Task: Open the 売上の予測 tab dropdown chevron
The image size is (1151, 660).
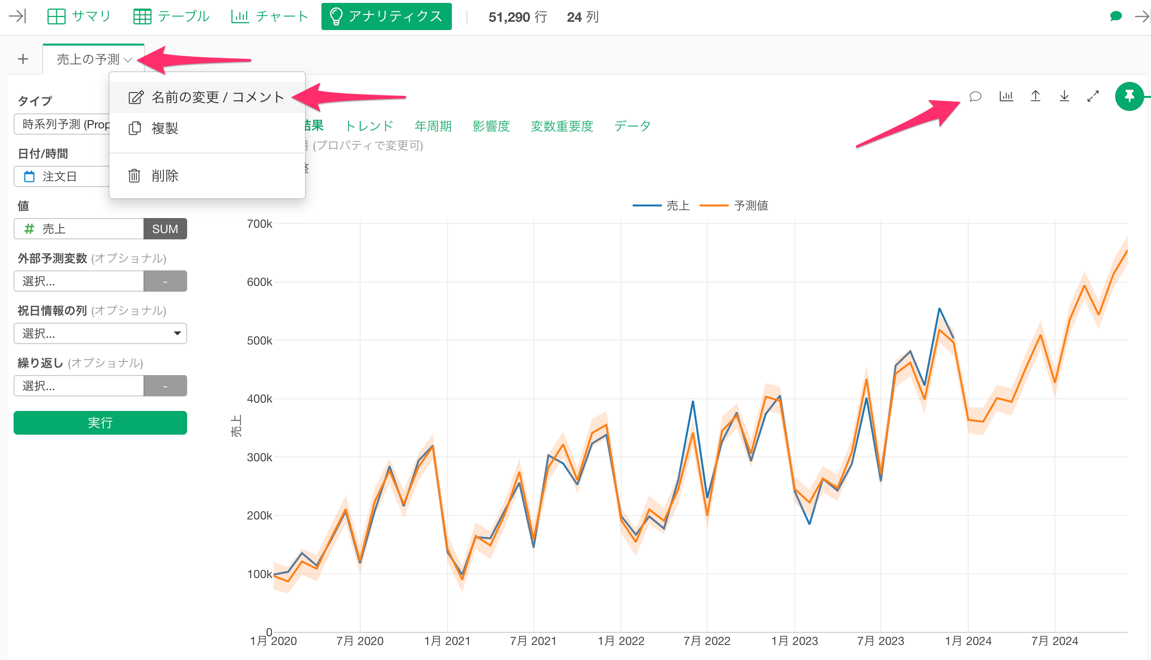Action: [128, 60]
